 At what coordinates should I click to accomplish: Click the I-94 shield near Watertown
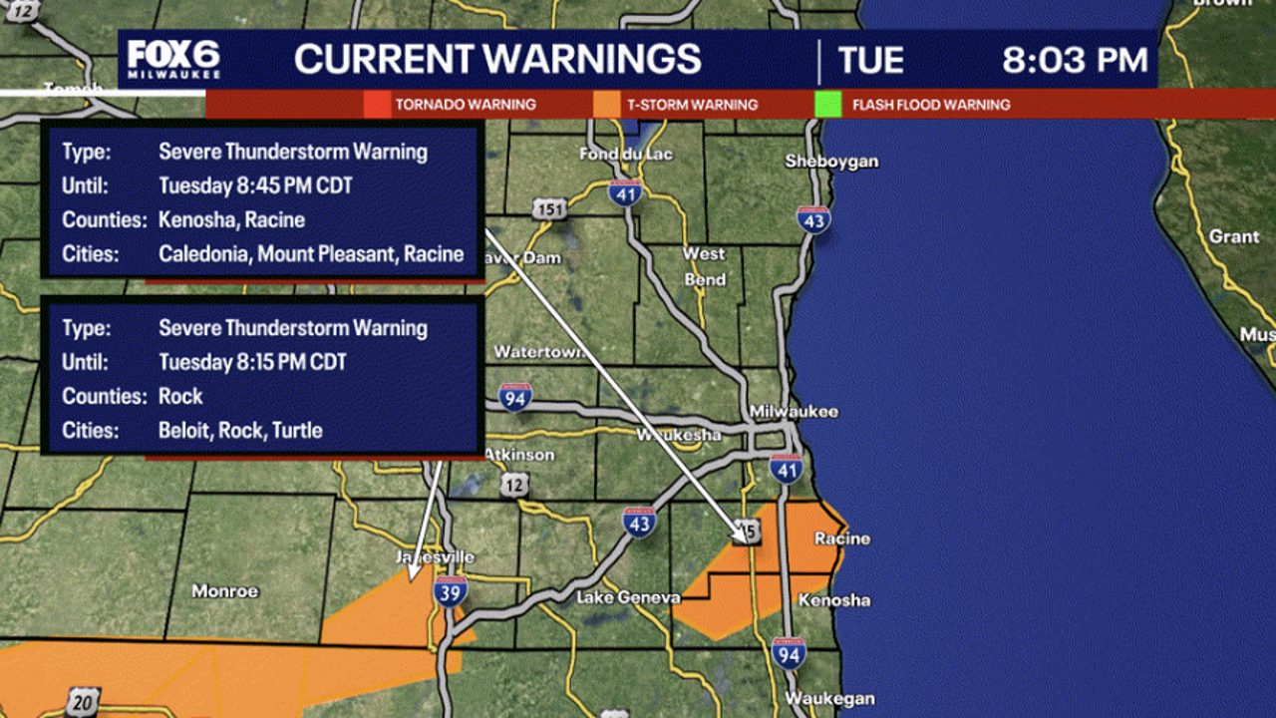pyautogui.click(x=515, y=397)
